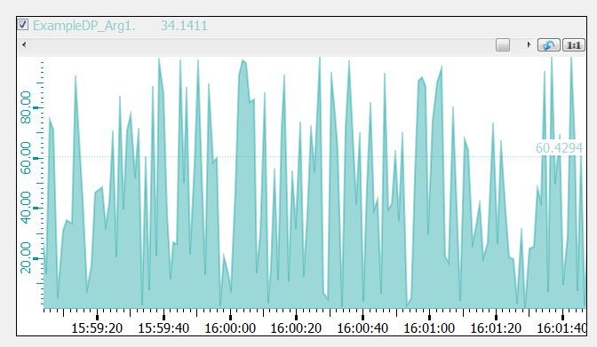Click the scrollbar right arrow
597x347 pixels.
[529, 45]
